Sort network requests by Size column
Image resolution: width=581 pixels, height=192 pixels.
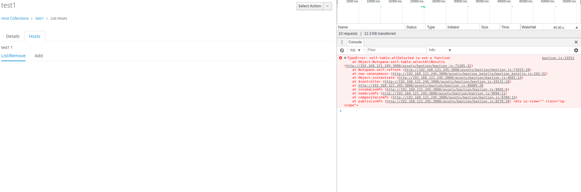(490, 27)
